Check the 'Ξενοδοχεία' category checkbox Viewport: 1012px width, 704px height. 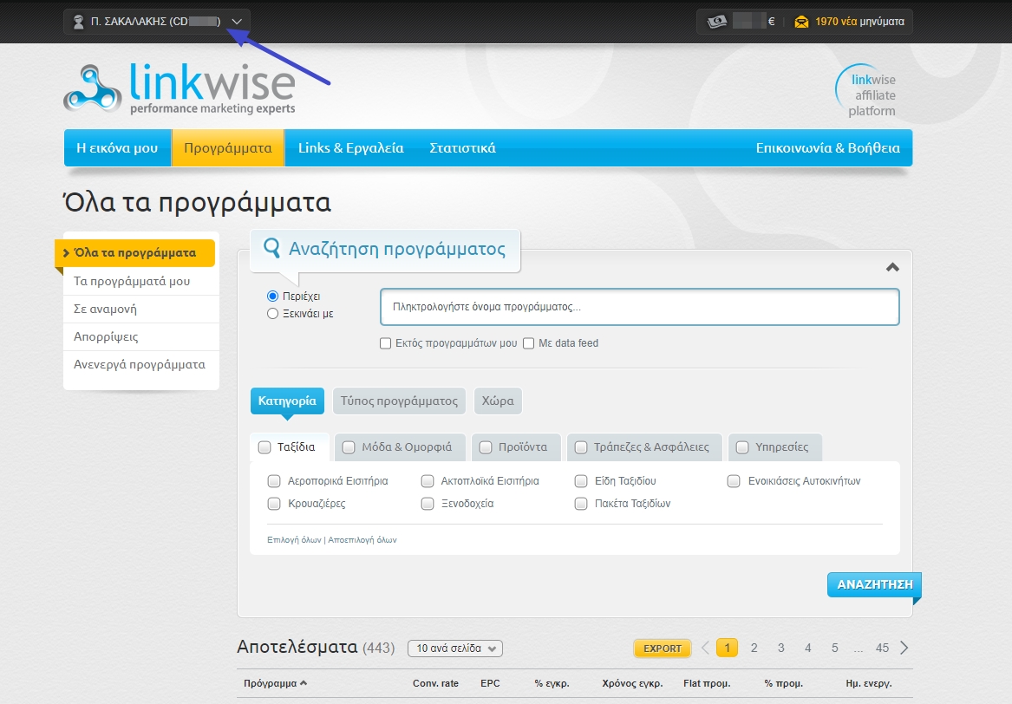tap(428, 504)
